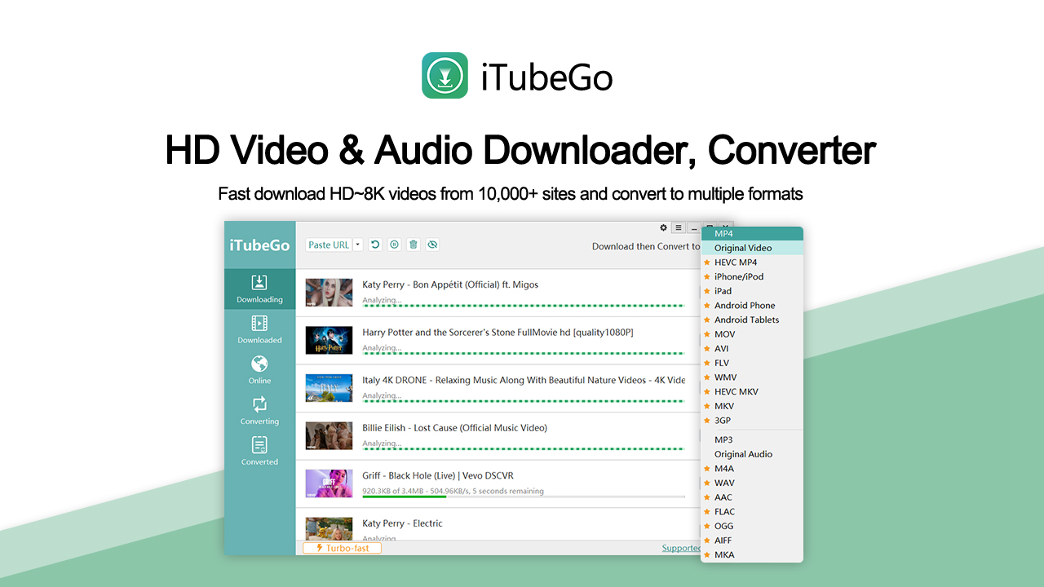
Task: Click the Harry Potter video thumbnail
Action: pos(329,340)
